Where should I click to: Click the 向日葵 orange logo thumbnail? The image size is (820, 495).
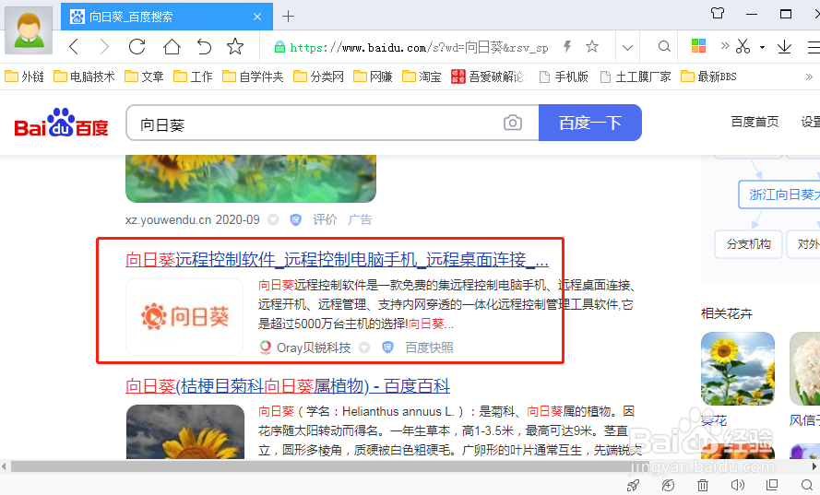[184, 316]
